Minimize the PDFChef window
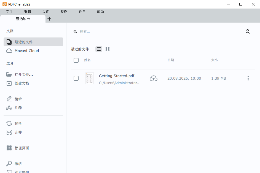This screenshot has width=260, height=173. click(228, 4)
